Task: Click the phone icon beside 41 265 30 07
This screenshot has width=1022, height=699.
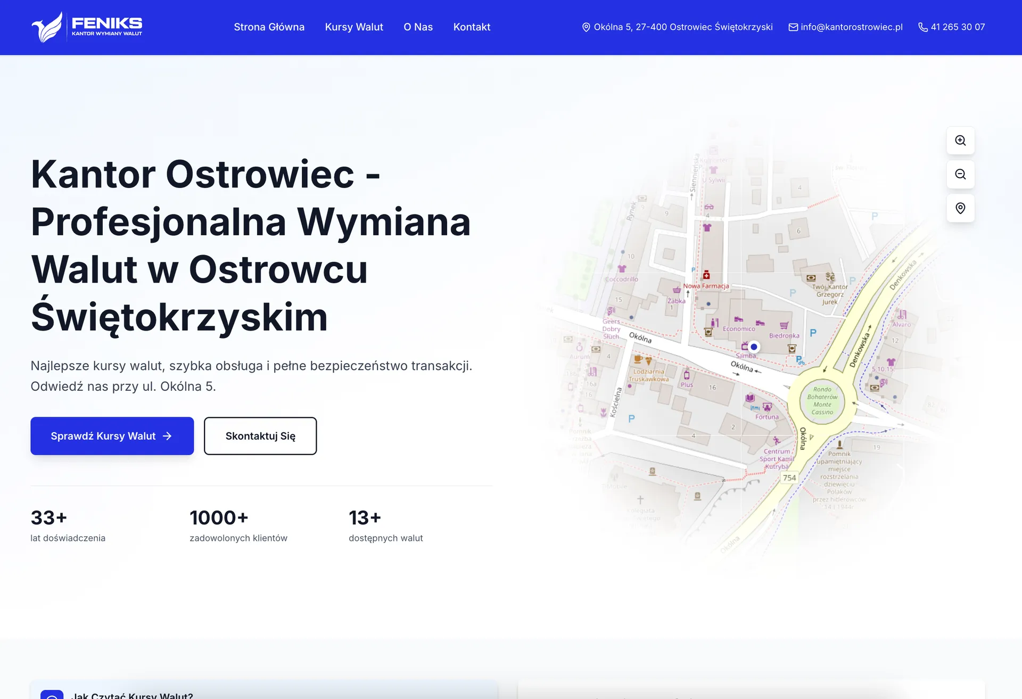Action: pyautogui.click(x=923, y=27)
